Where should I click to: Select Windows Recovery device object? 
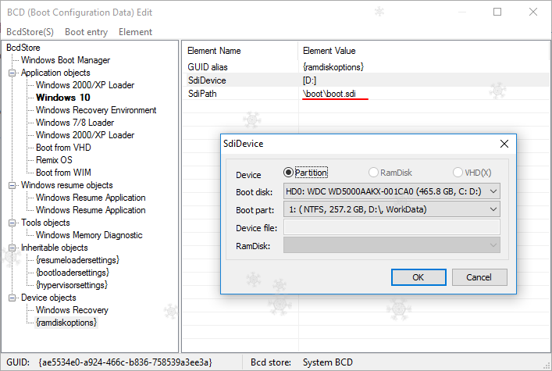pos(72,310)
